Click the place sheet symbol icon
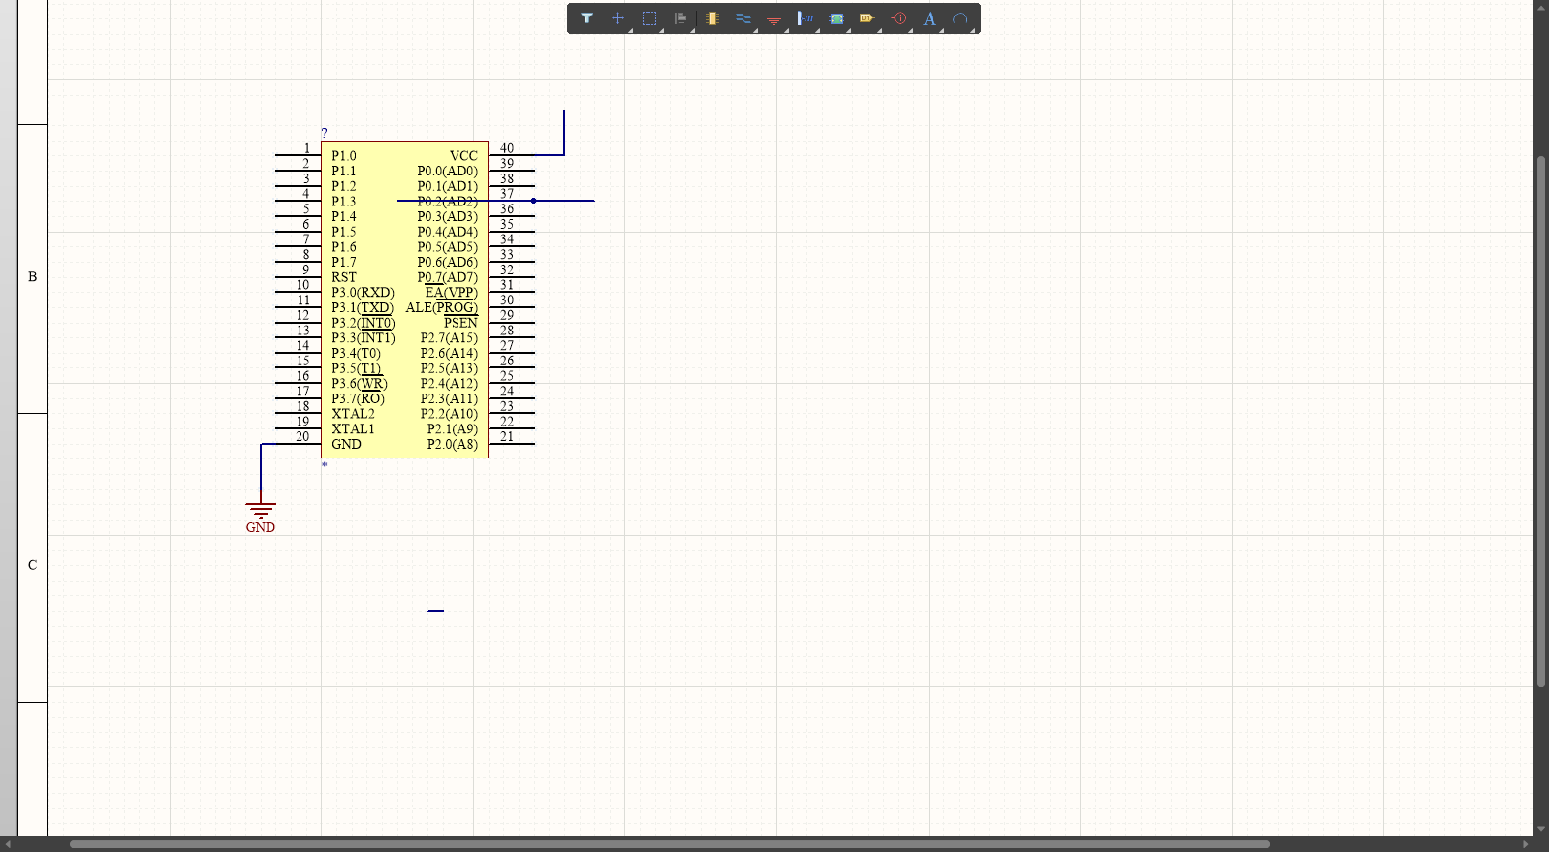 point(837,18)
